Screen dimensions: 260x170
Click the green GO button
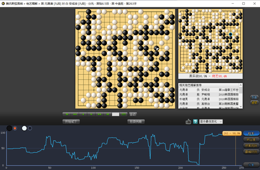pos(124,114)
